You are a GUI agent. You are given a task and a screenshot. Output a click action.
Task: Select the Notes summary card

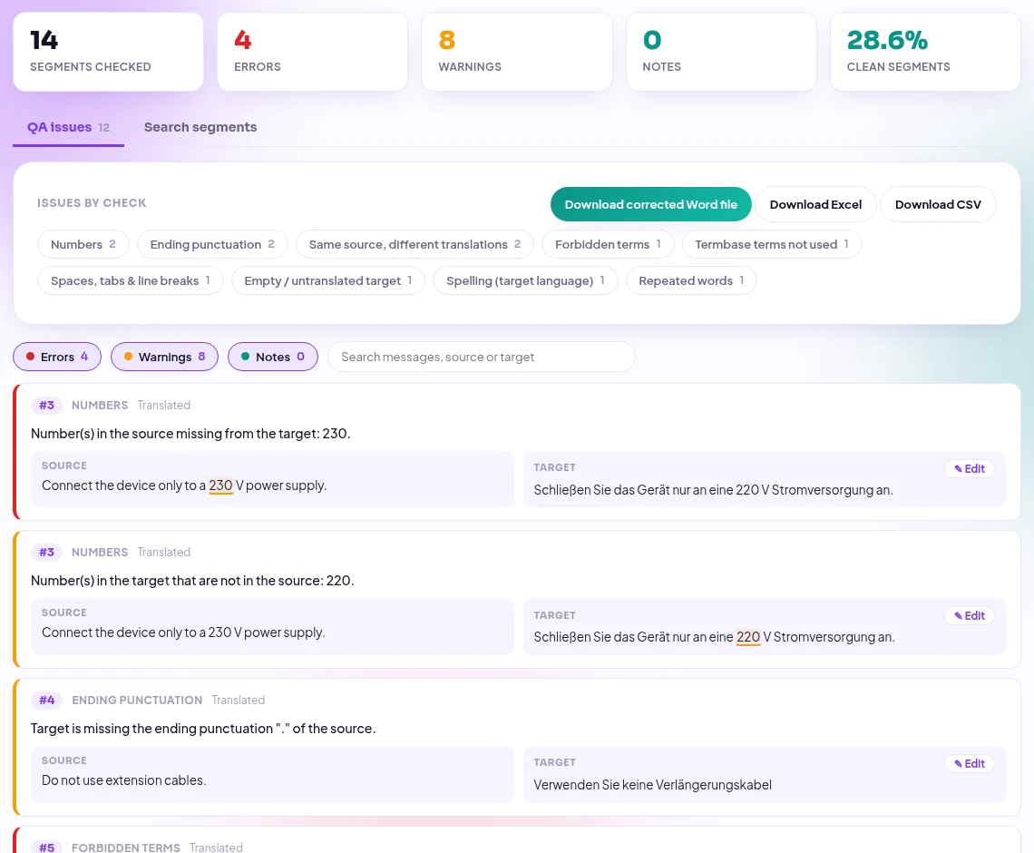tap(721, 52)
